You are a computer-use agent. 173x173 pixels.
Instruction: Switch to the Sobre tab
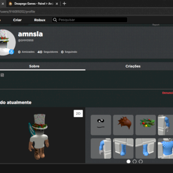coord(34,66)
